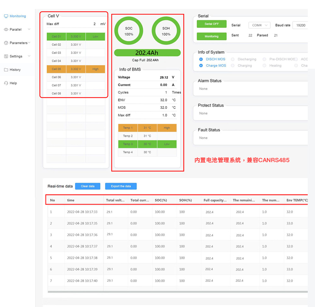The image size is (315, 307).
Task: Click the Cell 04 row label
Action: 56,61
